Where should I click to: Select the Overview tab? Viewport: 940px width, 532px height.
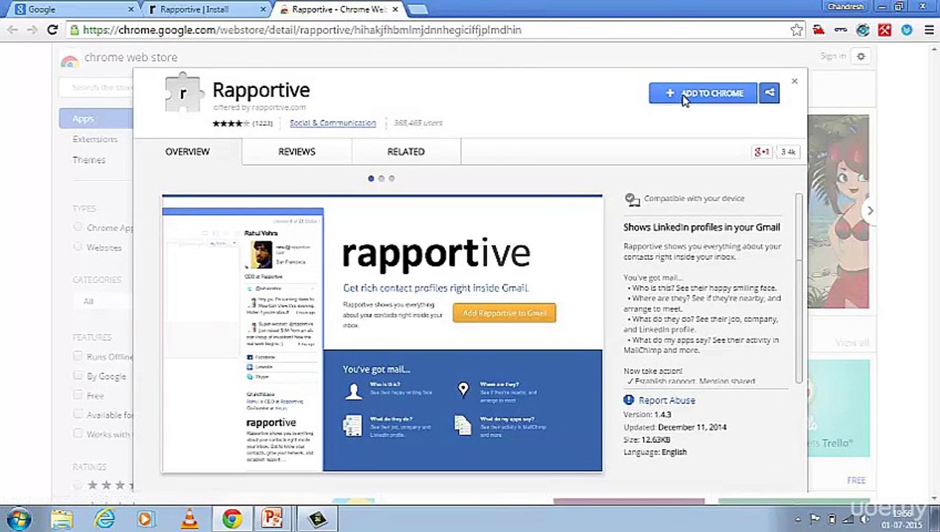coord(187,151)
